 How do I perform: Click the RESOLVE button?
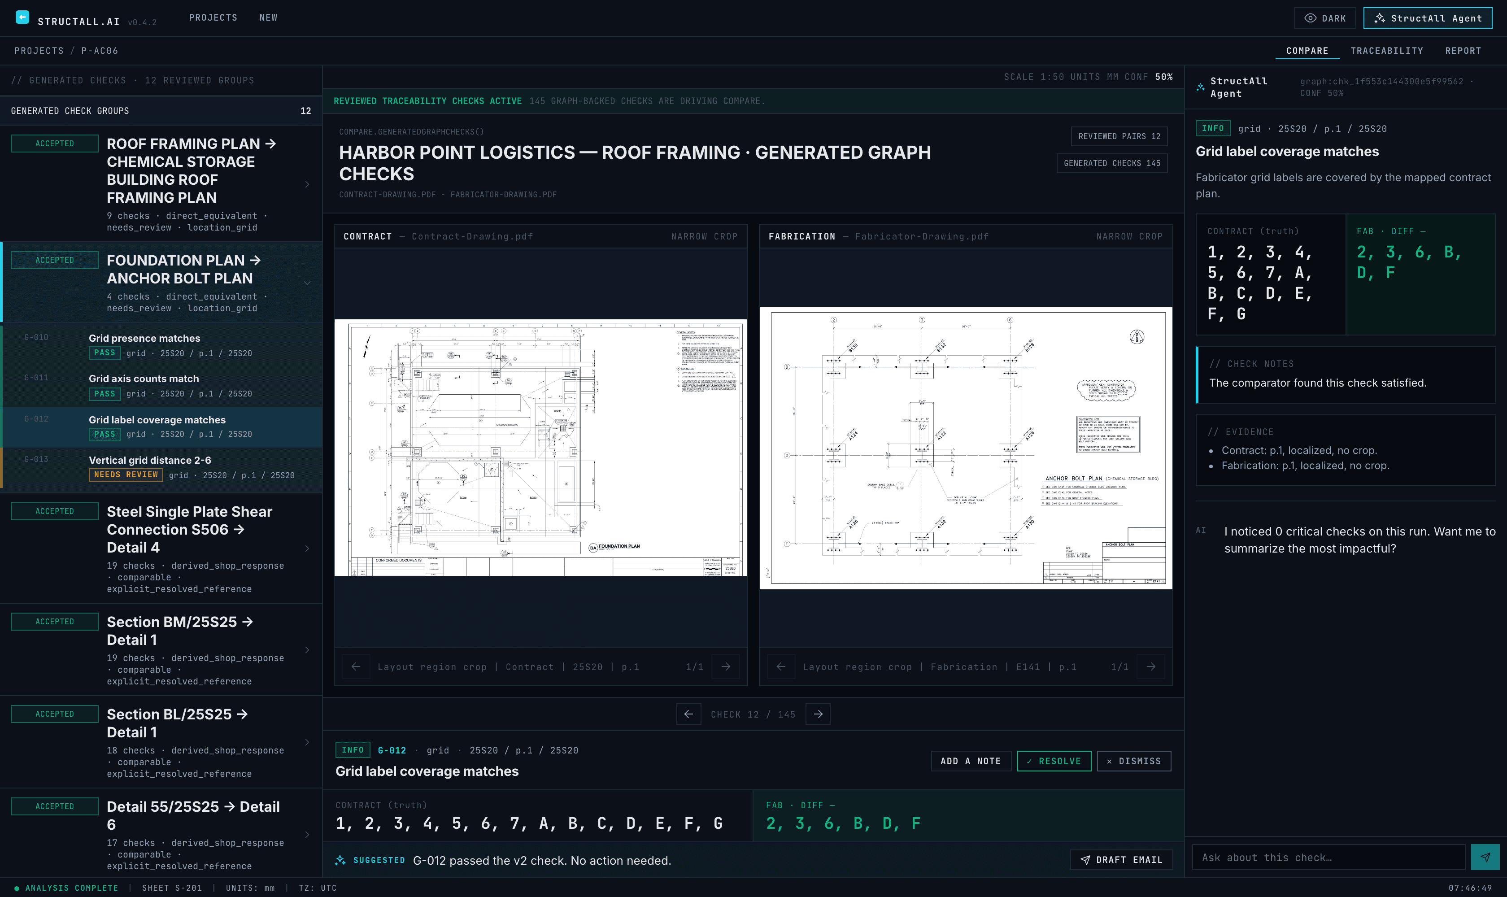[x=1054, y=761]
